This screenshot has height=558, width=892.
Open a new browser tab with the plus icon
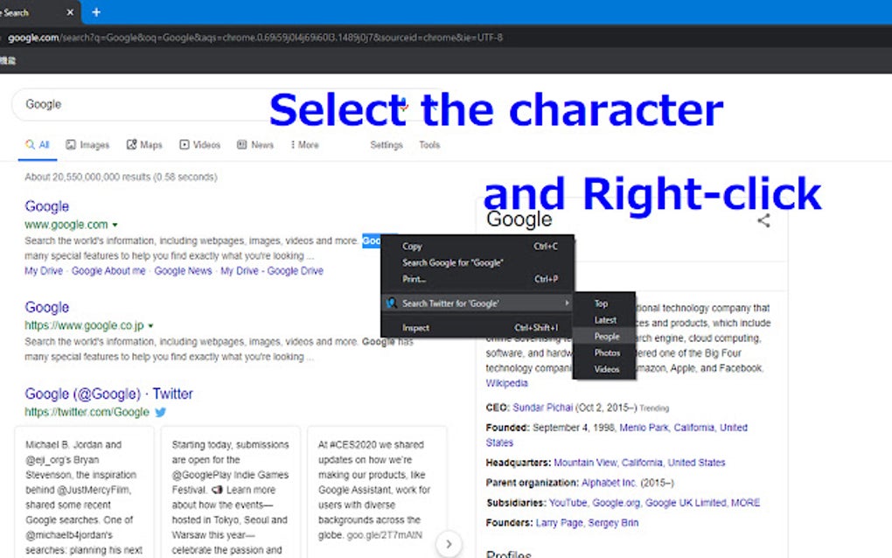click(96, 12)
